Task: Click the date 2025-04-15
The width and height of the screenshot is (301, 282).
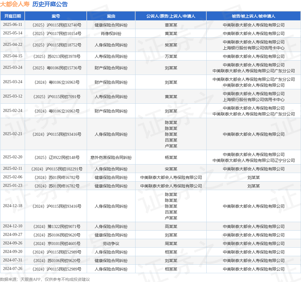Action: coord(13,56)
